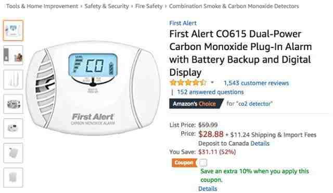Visit the First Alert brand link
The image size is (333, 193).
(183, 23)
